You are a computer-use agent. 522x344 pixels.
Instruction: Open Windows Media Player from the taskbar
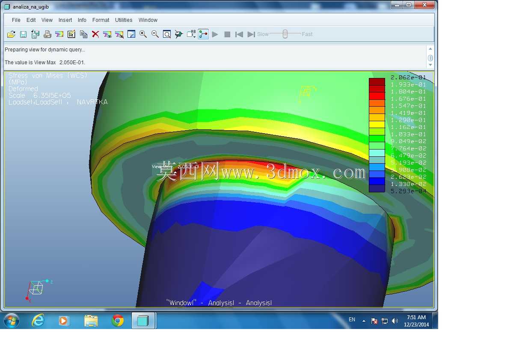click(x=64, y=320)
